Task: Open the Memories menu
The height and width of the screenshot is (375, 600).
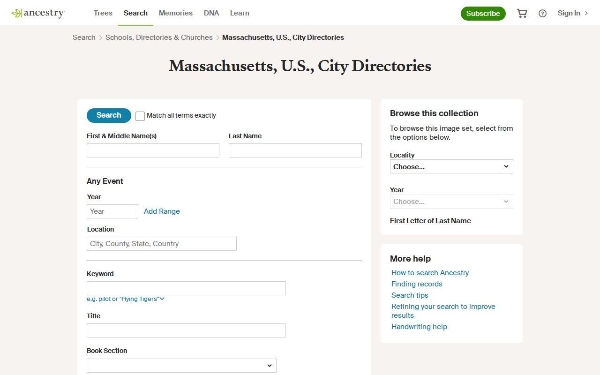Action: point(176,13)
